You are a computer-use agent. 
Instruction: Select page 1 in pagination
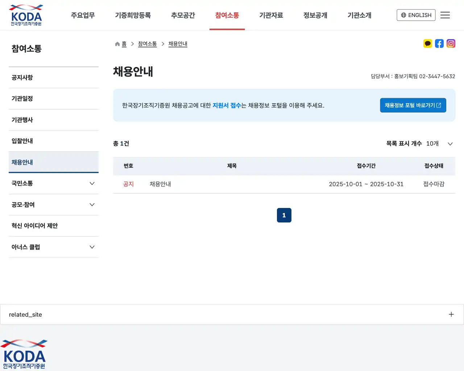coord(284,215)
